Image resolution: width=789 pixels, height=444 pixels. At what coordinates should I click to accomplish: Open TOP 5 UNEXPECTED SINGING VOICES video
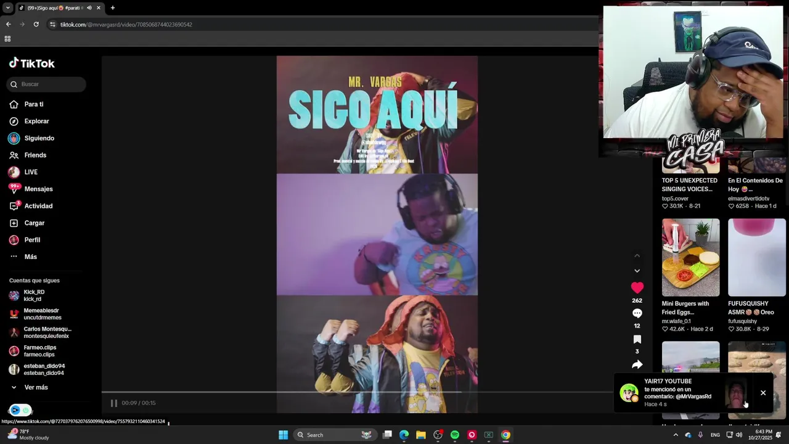pyautogui.click(x=690, y=185)
